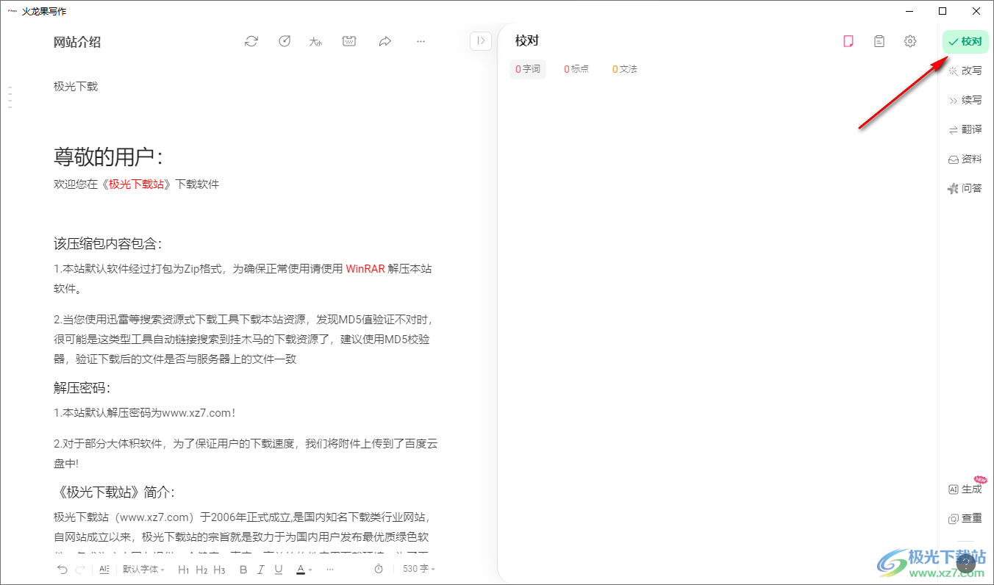This screenshot has height=585, width=994.
Task: Collapse the side panel with the arrow toggle
Action: pyautogui.click(x=480, y=41)
